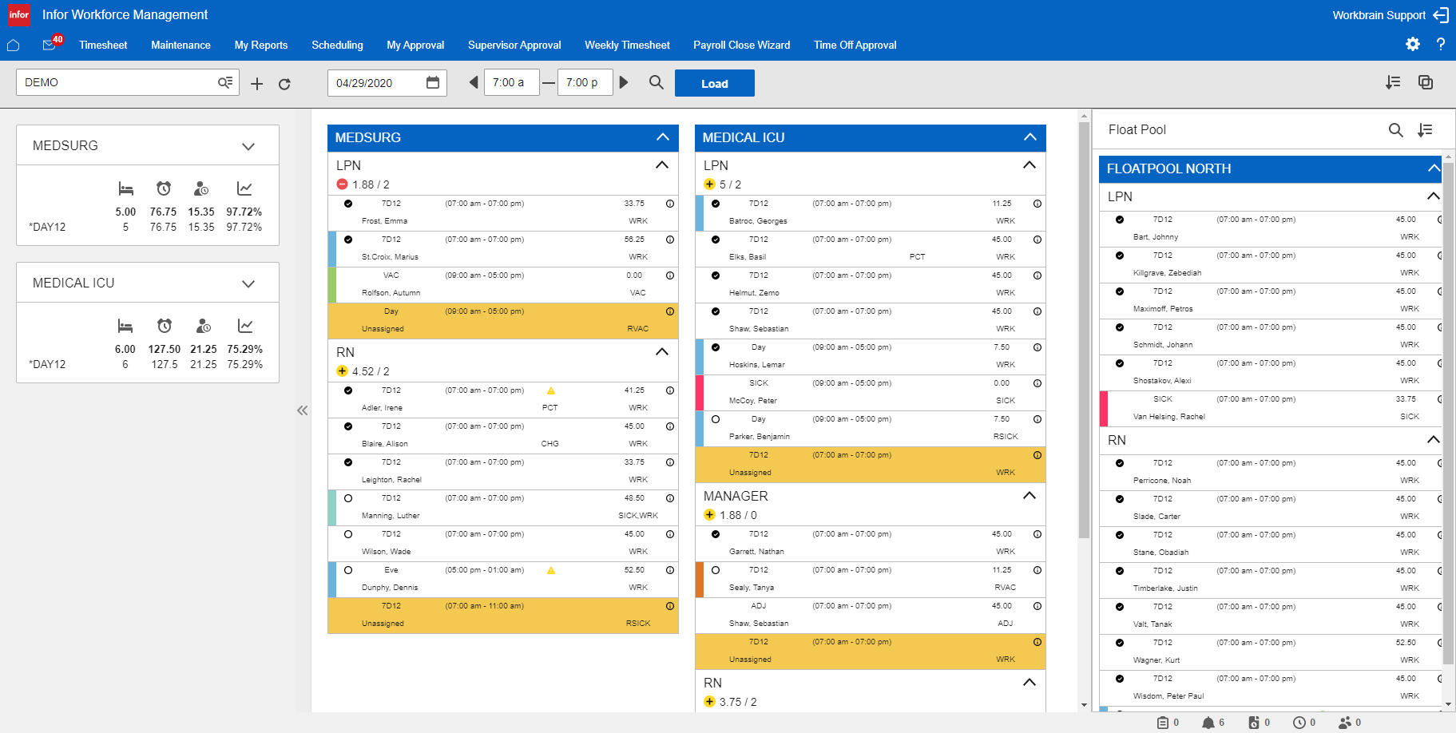
Task: Click the add (+) icon next to DEMO field
Action: click(256, 83)
